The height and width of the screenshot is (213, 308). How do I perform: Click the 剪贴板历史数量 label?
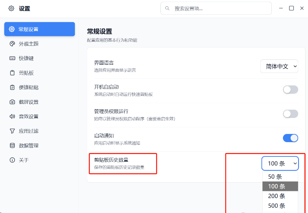pos(111,160)
